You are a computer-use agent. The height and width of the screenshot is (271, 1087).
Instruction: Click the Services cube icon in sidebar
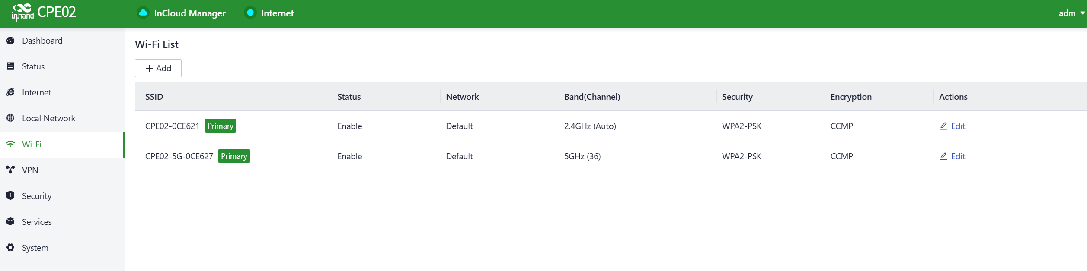10,221
